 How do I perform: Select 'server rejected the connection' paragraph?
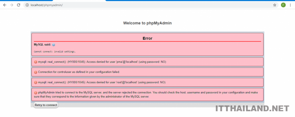(x=146, y=95)
